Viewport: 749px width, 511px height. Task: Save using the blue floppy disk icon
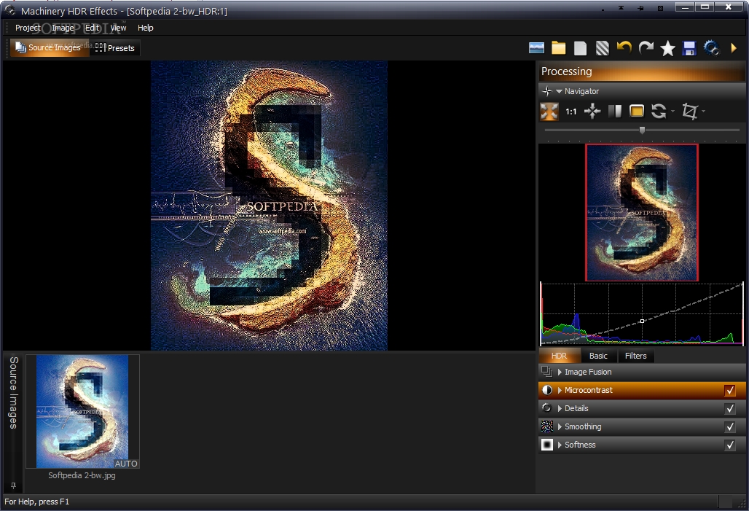coord(689,48)
